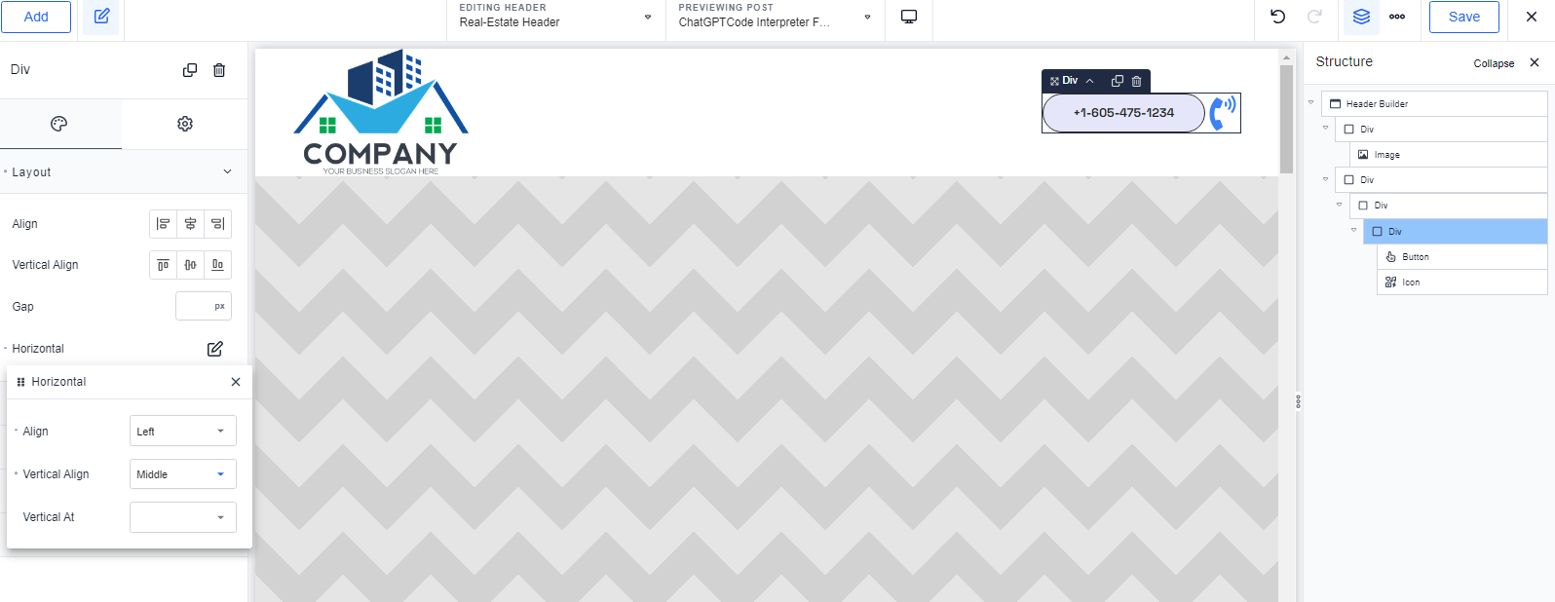Image resolution: width=1555 pixels, height=602 pixels.
Task: Delete the Div using the trash icon
Action: (x=219, y=70)
